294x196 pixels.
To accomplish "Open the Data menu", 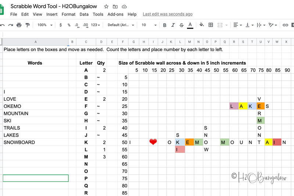I will (x=84, y=14).
